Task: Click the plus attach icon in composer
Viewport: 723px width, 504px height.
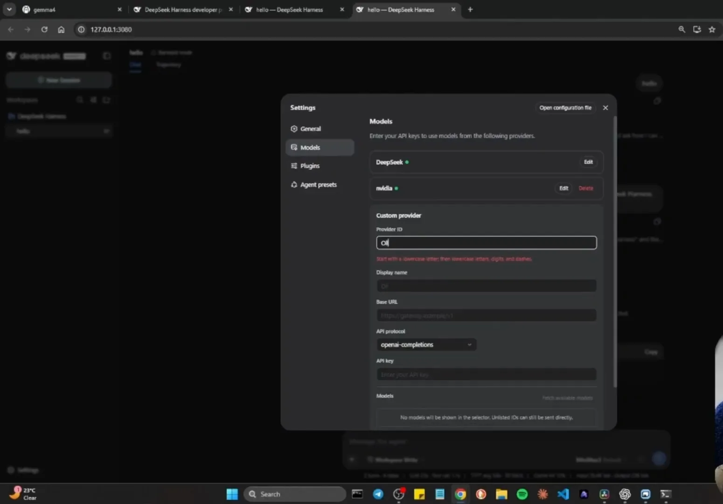Action: click(x=352, y=460)
